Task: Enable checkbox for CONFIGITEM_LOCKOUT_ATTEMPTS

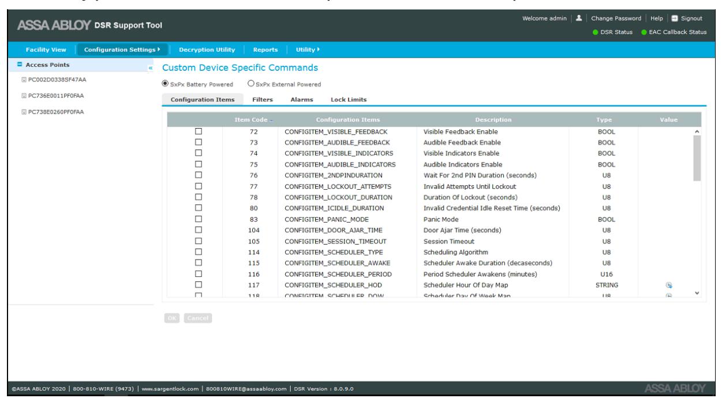Action: 199,186
